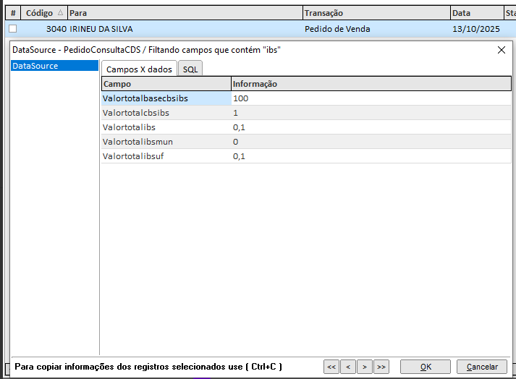
Task: Sort by the Código column header
Action: [x=40, y=13]
